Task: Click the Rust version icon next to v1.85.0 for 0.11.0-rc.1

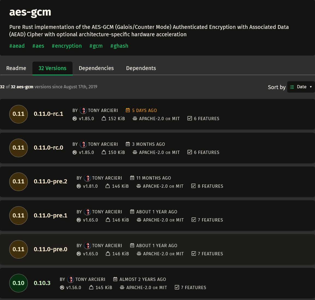Action: click(74, 119)
